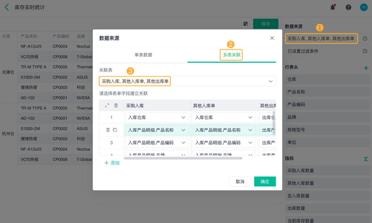Go back using the green arrow
The height and width of the screenshot is (223, 372).
click(7, 7)
